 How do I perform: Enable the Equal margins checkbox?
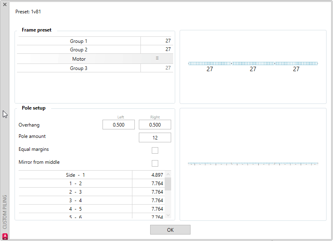(155, 150)
